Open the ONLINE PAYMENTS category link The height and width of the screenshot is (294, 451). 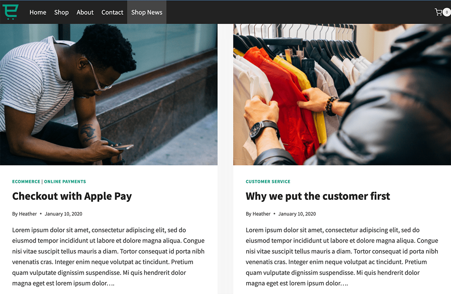click(x=65, y=181)
